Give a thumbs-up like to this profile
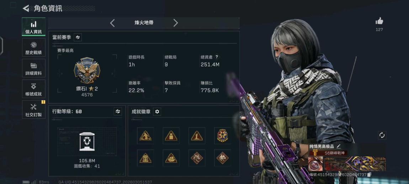The image size is (409, 184). coord(379,21)
